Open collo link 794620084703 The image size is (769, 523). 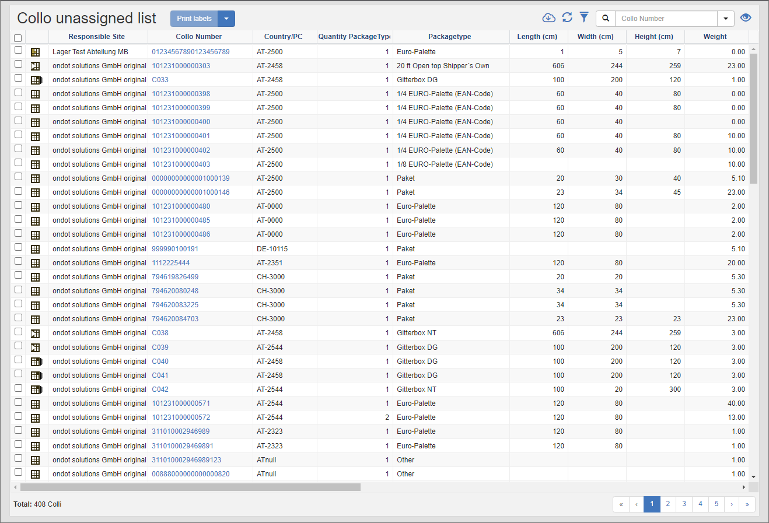[x=175, y=319]
